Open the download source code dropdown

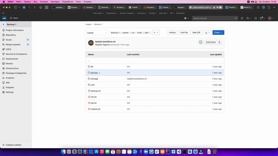[x=207, y=32]
